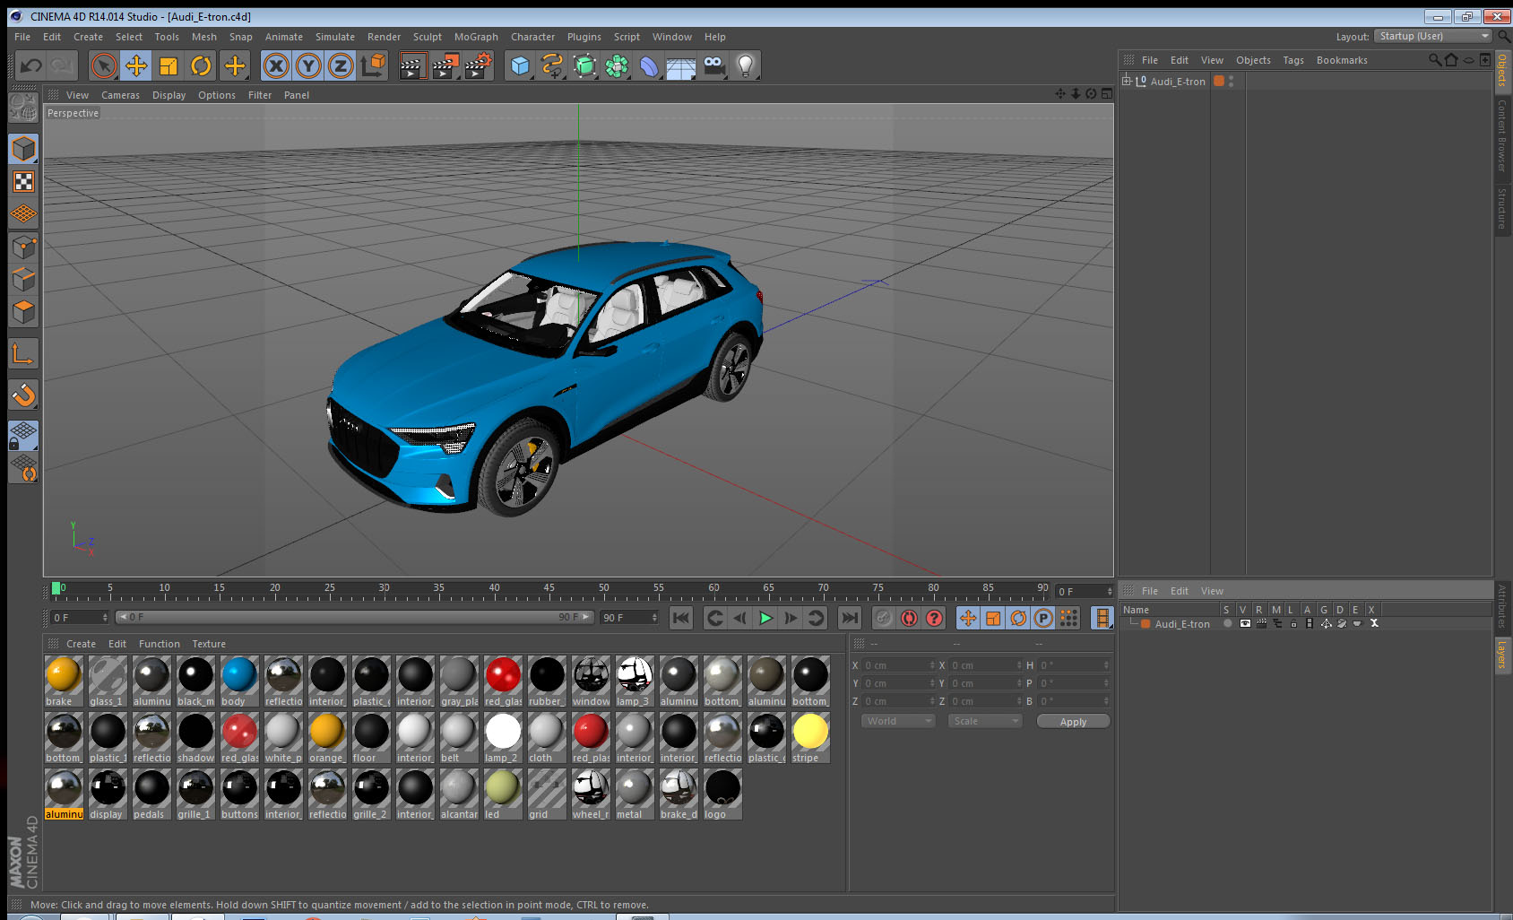Add a NURBS generator object
The width and height of the screenshot is (1513, 920).
(x=584, y=65)
